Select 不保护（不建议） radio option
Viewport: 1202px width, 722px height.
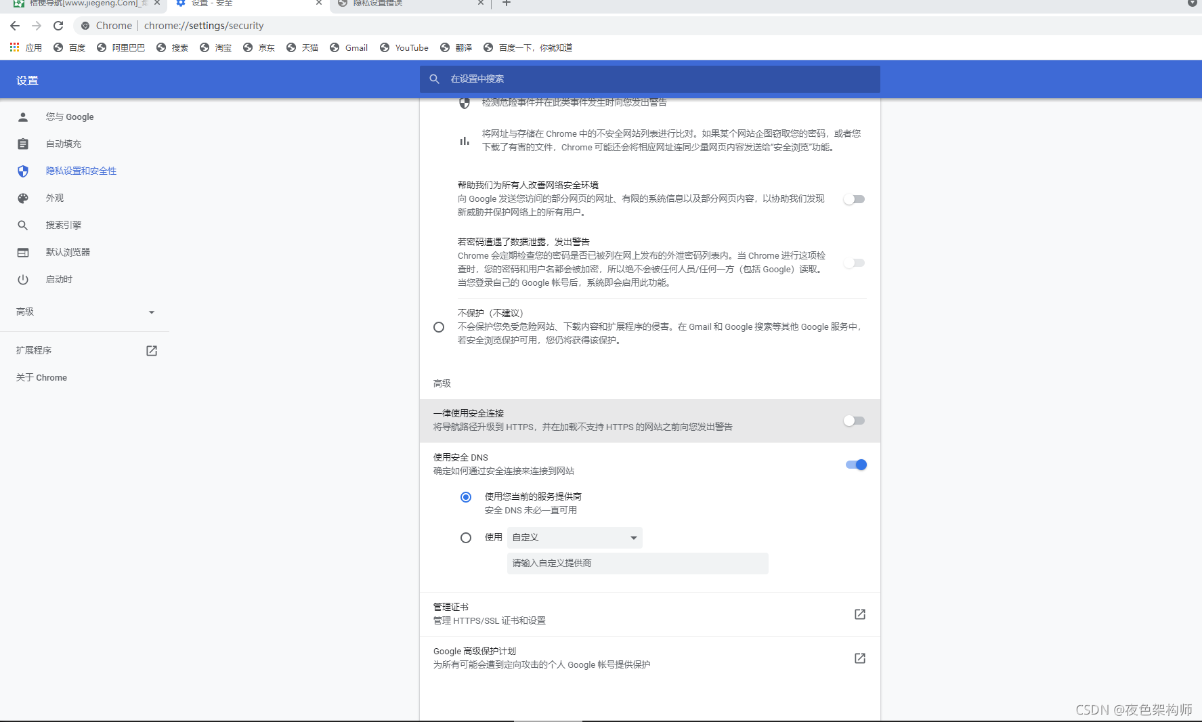[439, 327]
